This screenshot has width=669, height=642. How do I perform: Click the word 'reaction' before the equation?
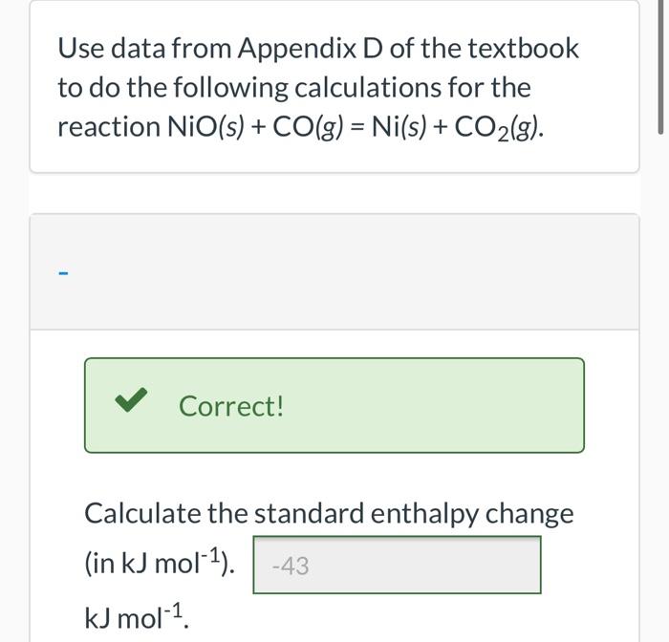pyautogui.click(x=109, y=127)
